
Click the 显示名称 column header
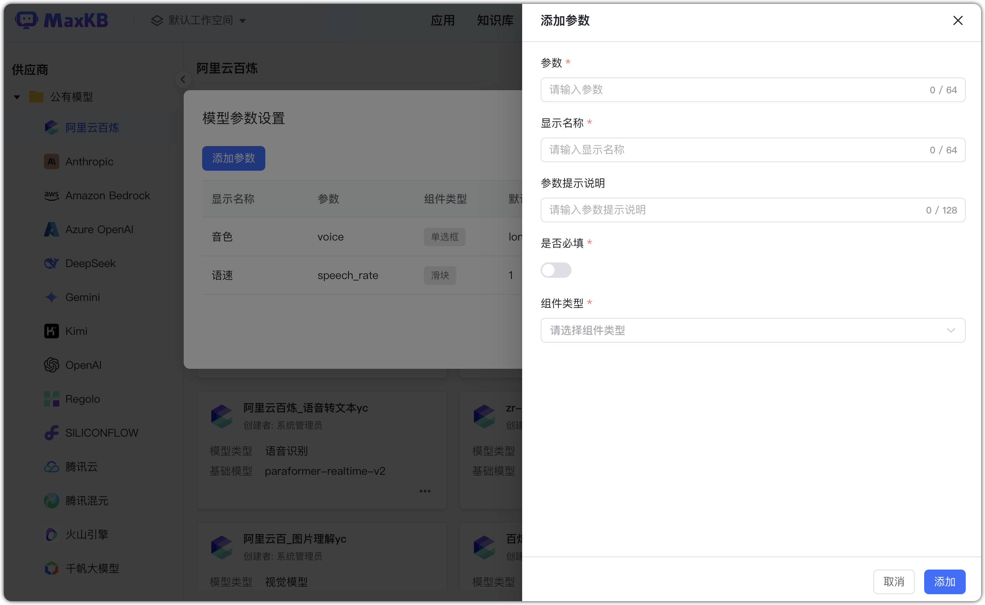pyautogui.click(x=233, y=199)
